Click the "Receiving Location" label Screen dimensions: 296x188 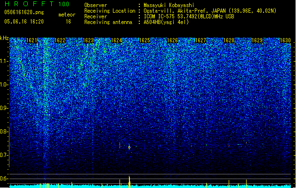click(x=110, y=11)
